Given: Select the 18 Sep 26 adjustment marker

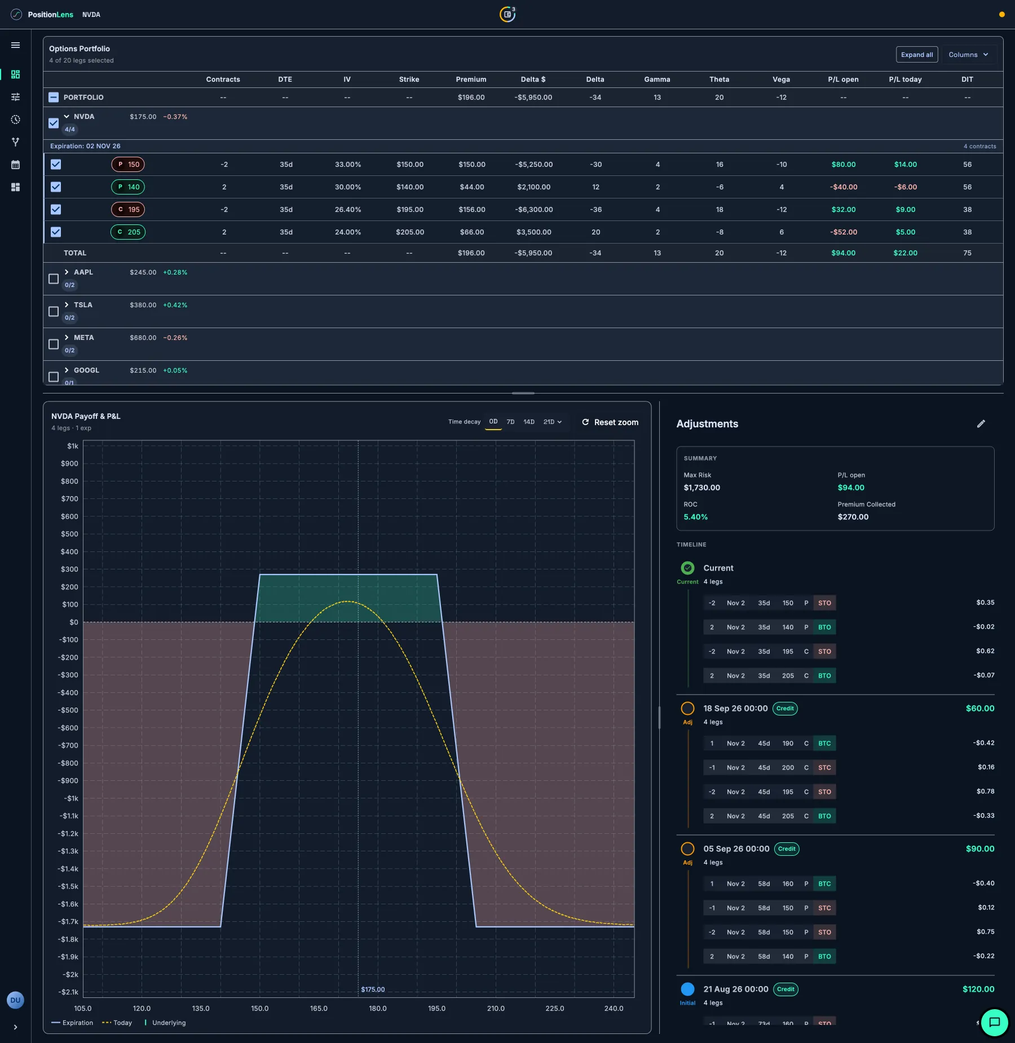Looking at the screenshot, I should pyautogui.click(x=687, y=709).
